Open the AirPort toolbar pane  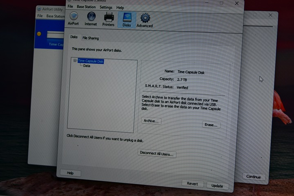(x=73, y=18)
